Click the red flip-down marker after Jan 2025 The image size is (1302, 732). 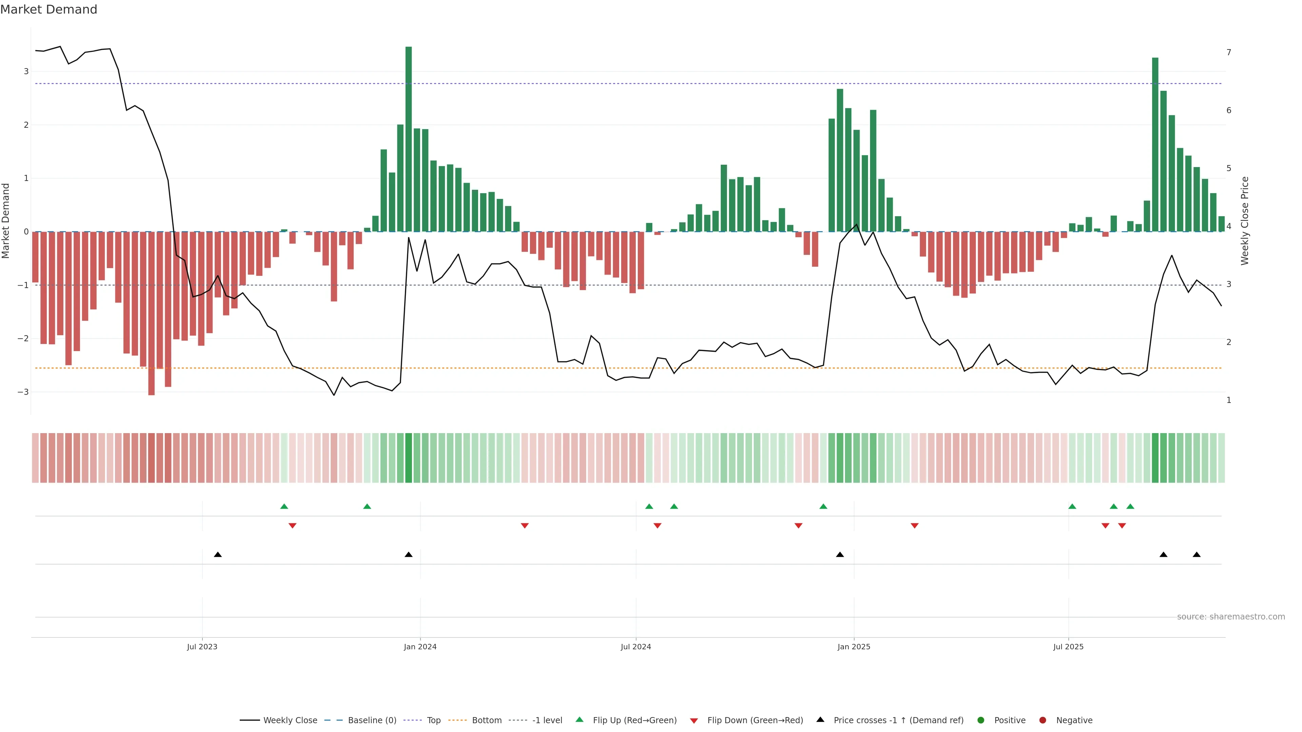(x=914, y=526)
